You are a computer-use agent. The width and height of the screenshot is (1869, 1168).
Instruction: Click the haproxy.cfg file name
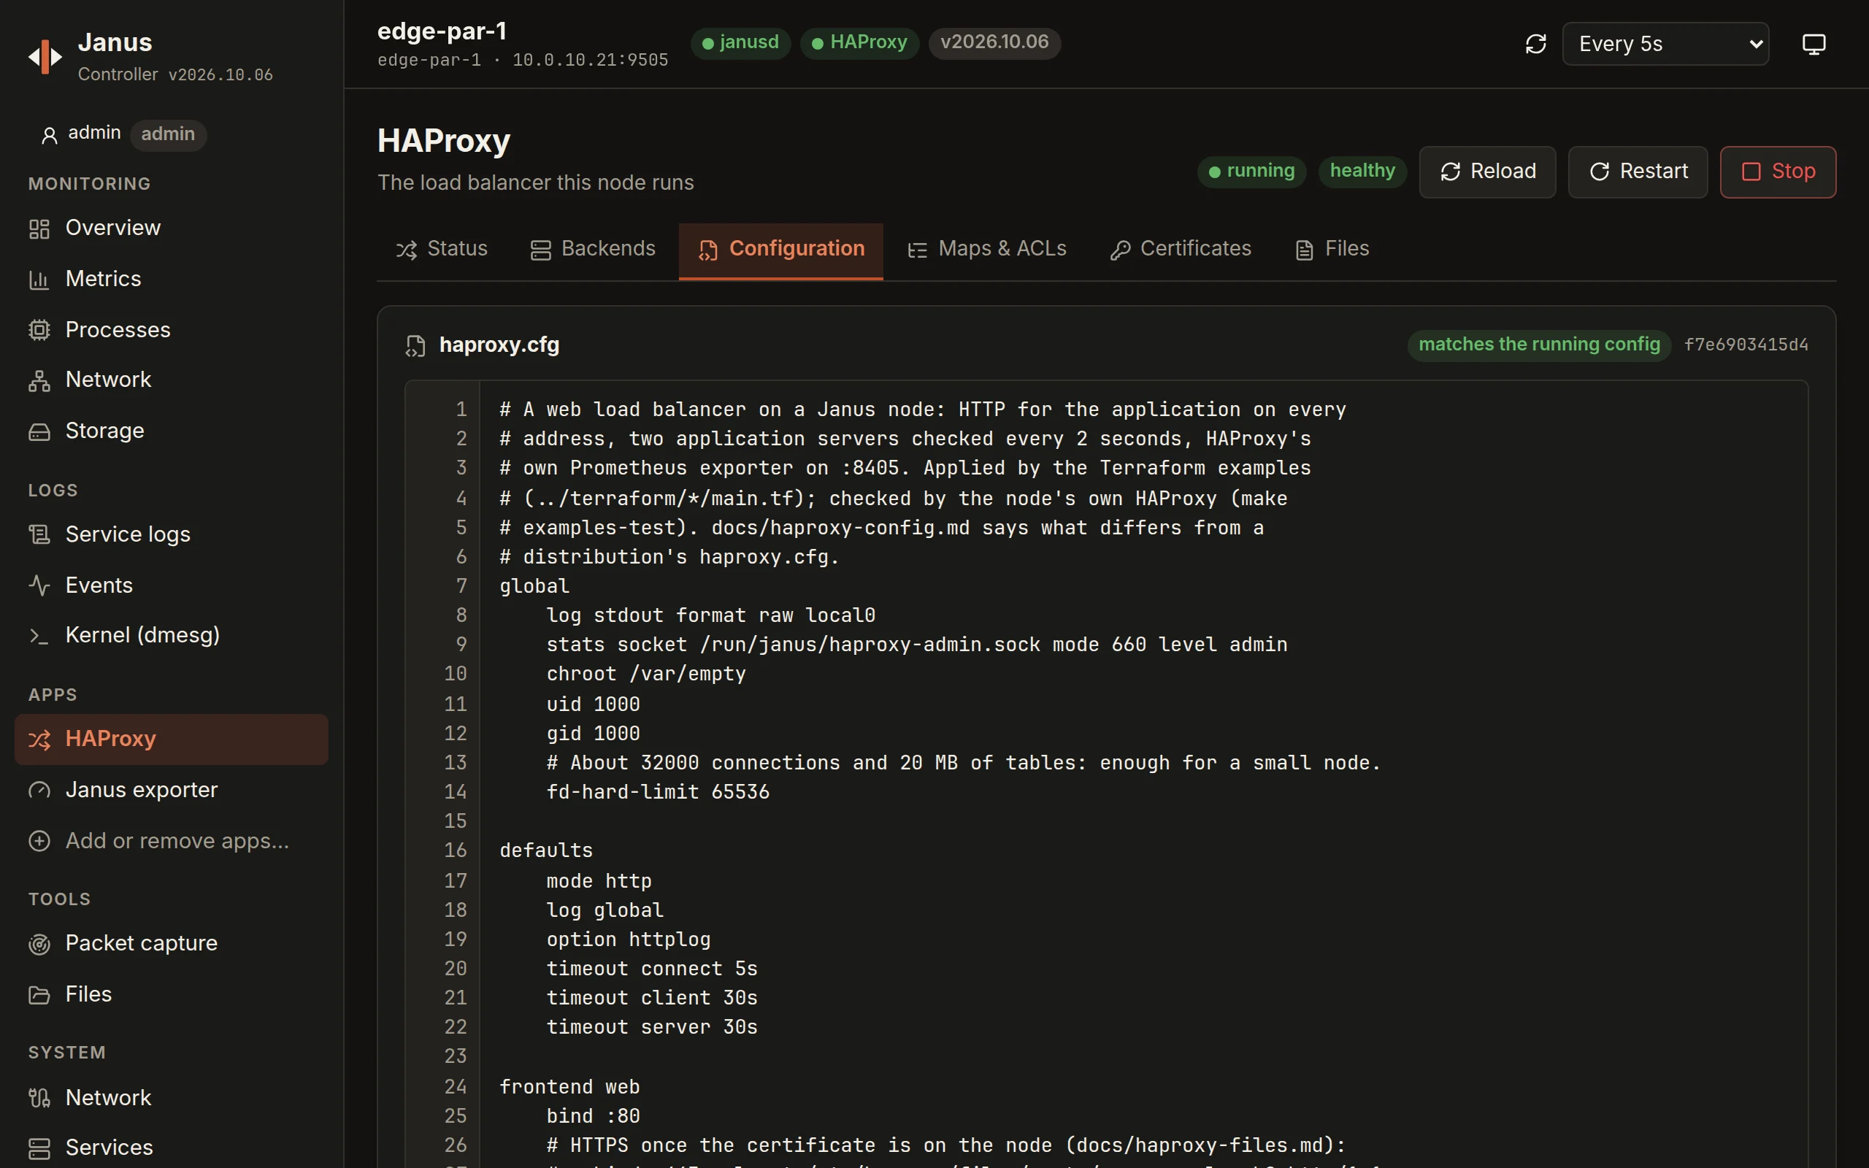[499, 345]
